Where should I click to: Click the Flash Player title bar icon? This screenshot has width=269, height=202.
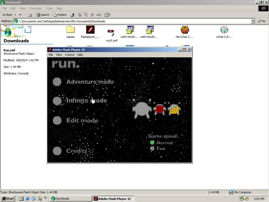click(x=50, y=50)
